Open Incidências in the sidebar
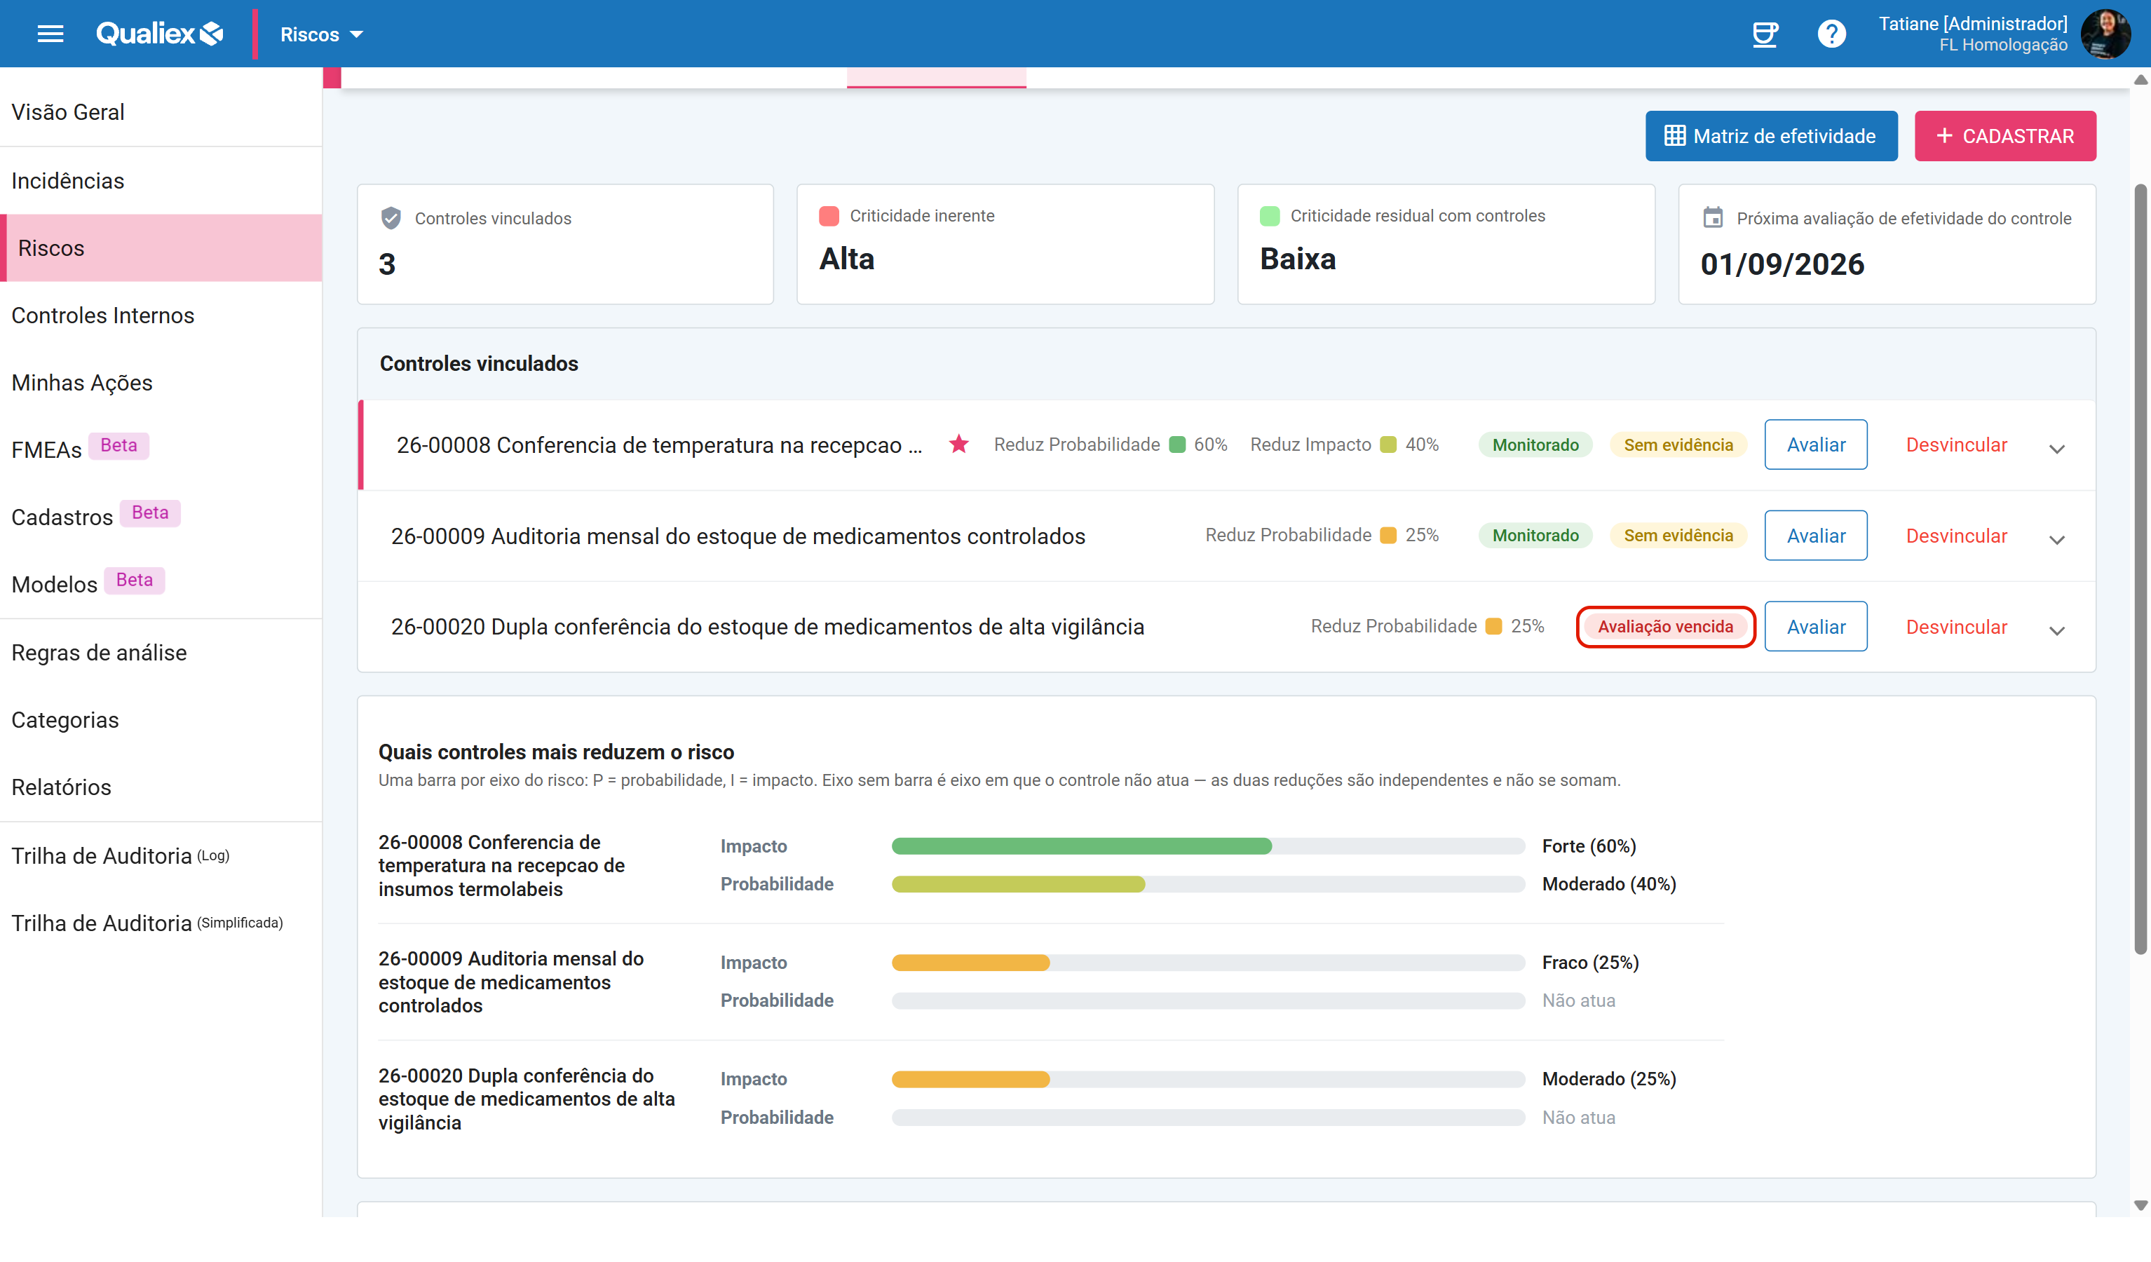The width and height of the screenshot is (2151, 1262). [x=161, y=181]
